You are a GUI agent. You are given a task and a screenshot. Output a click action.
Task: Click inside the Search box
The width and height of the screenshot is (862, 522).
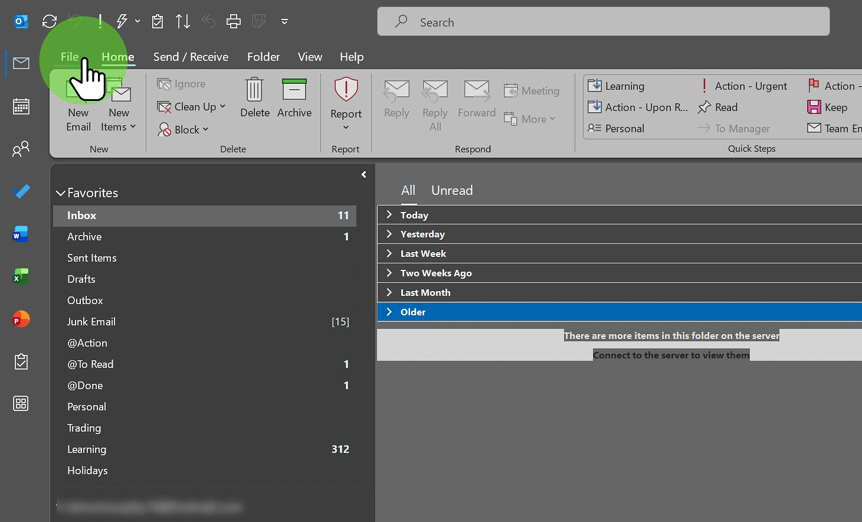click(602, 22)
